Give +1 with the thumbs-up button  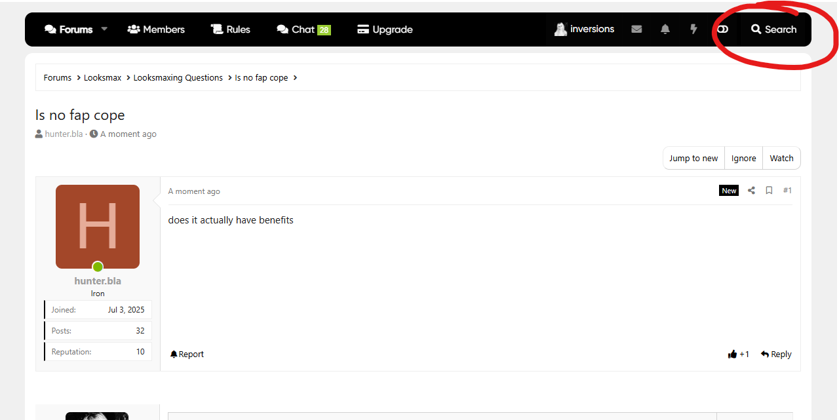[x=739, y=354]
